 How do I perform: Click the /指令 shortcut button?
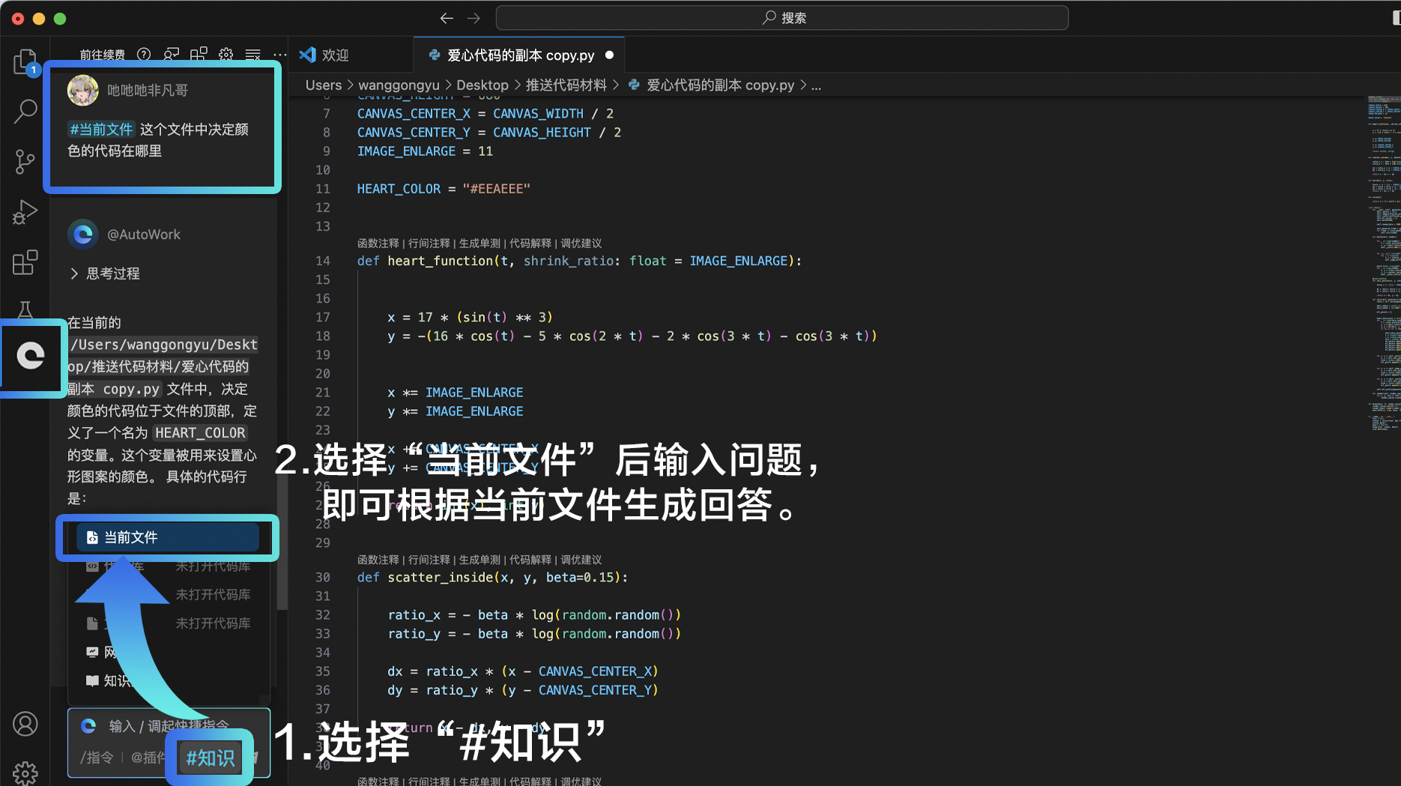click(97, 758)
